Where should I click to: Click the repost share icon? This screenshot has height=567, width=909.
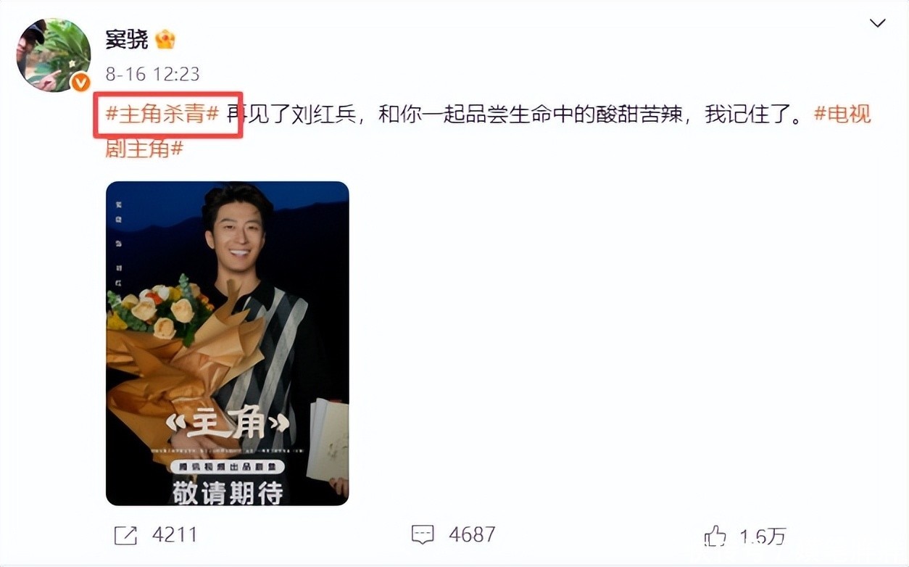click(125, 535)
